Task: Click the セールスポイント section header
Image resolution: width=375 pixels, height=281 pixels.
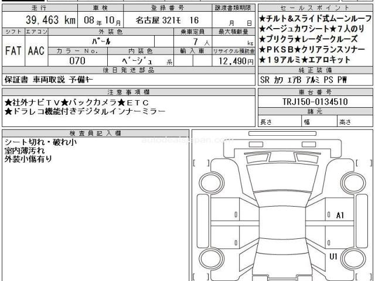Action: (315, 7)
